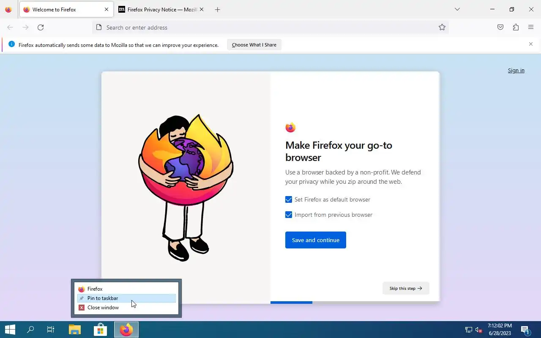This screenshot has width=541, height=338.
Task: Restore down the Firefox window
Action: tap(512, 9)
